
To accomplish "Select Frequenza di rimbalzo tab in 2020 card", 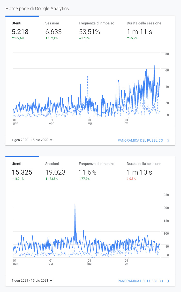I will 96,31.
